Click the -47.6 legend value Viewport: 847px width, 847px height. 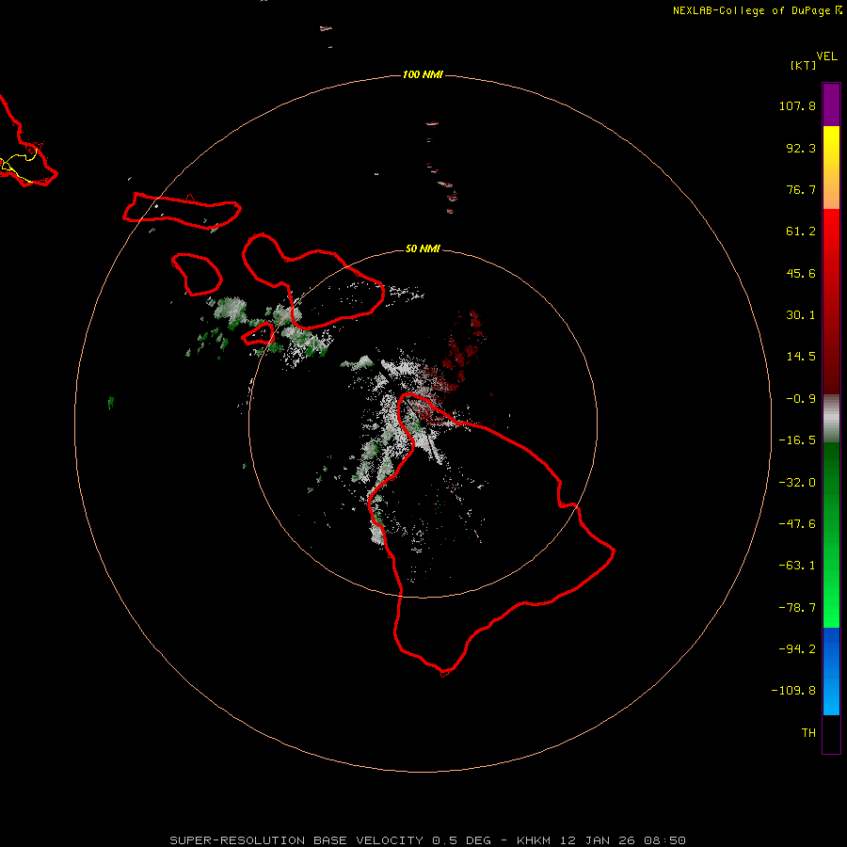click(797, 524)
